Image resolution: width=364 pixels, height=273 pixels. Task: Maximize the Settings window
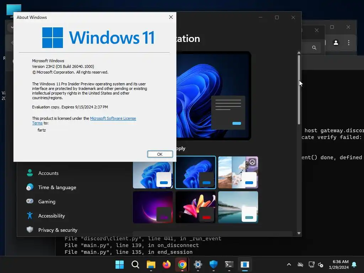click(x=277, y=17)
